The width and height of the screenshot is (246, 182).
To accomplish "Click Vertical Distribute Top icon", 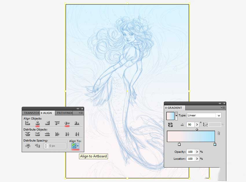I will click(27, 134).
